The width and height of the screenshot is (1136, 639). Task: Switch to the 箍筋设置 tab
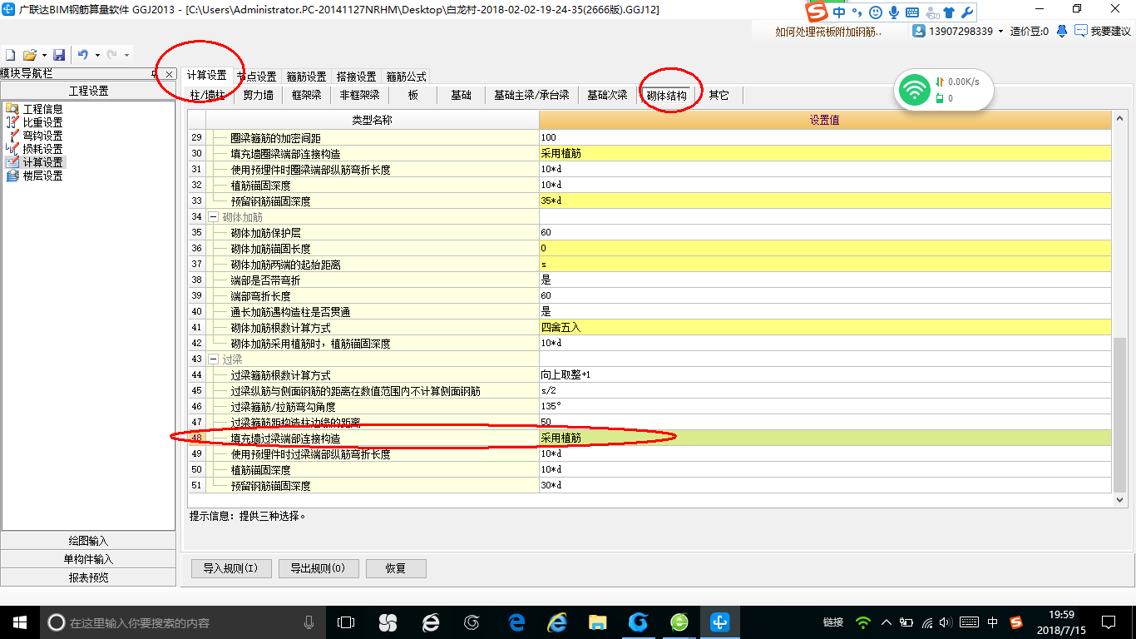(306, 77)
